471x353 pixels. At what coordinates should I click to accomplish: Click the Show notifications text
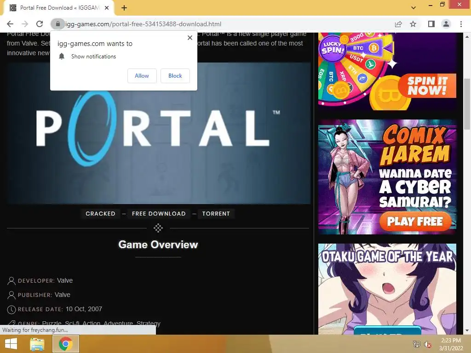coord(93,57)
